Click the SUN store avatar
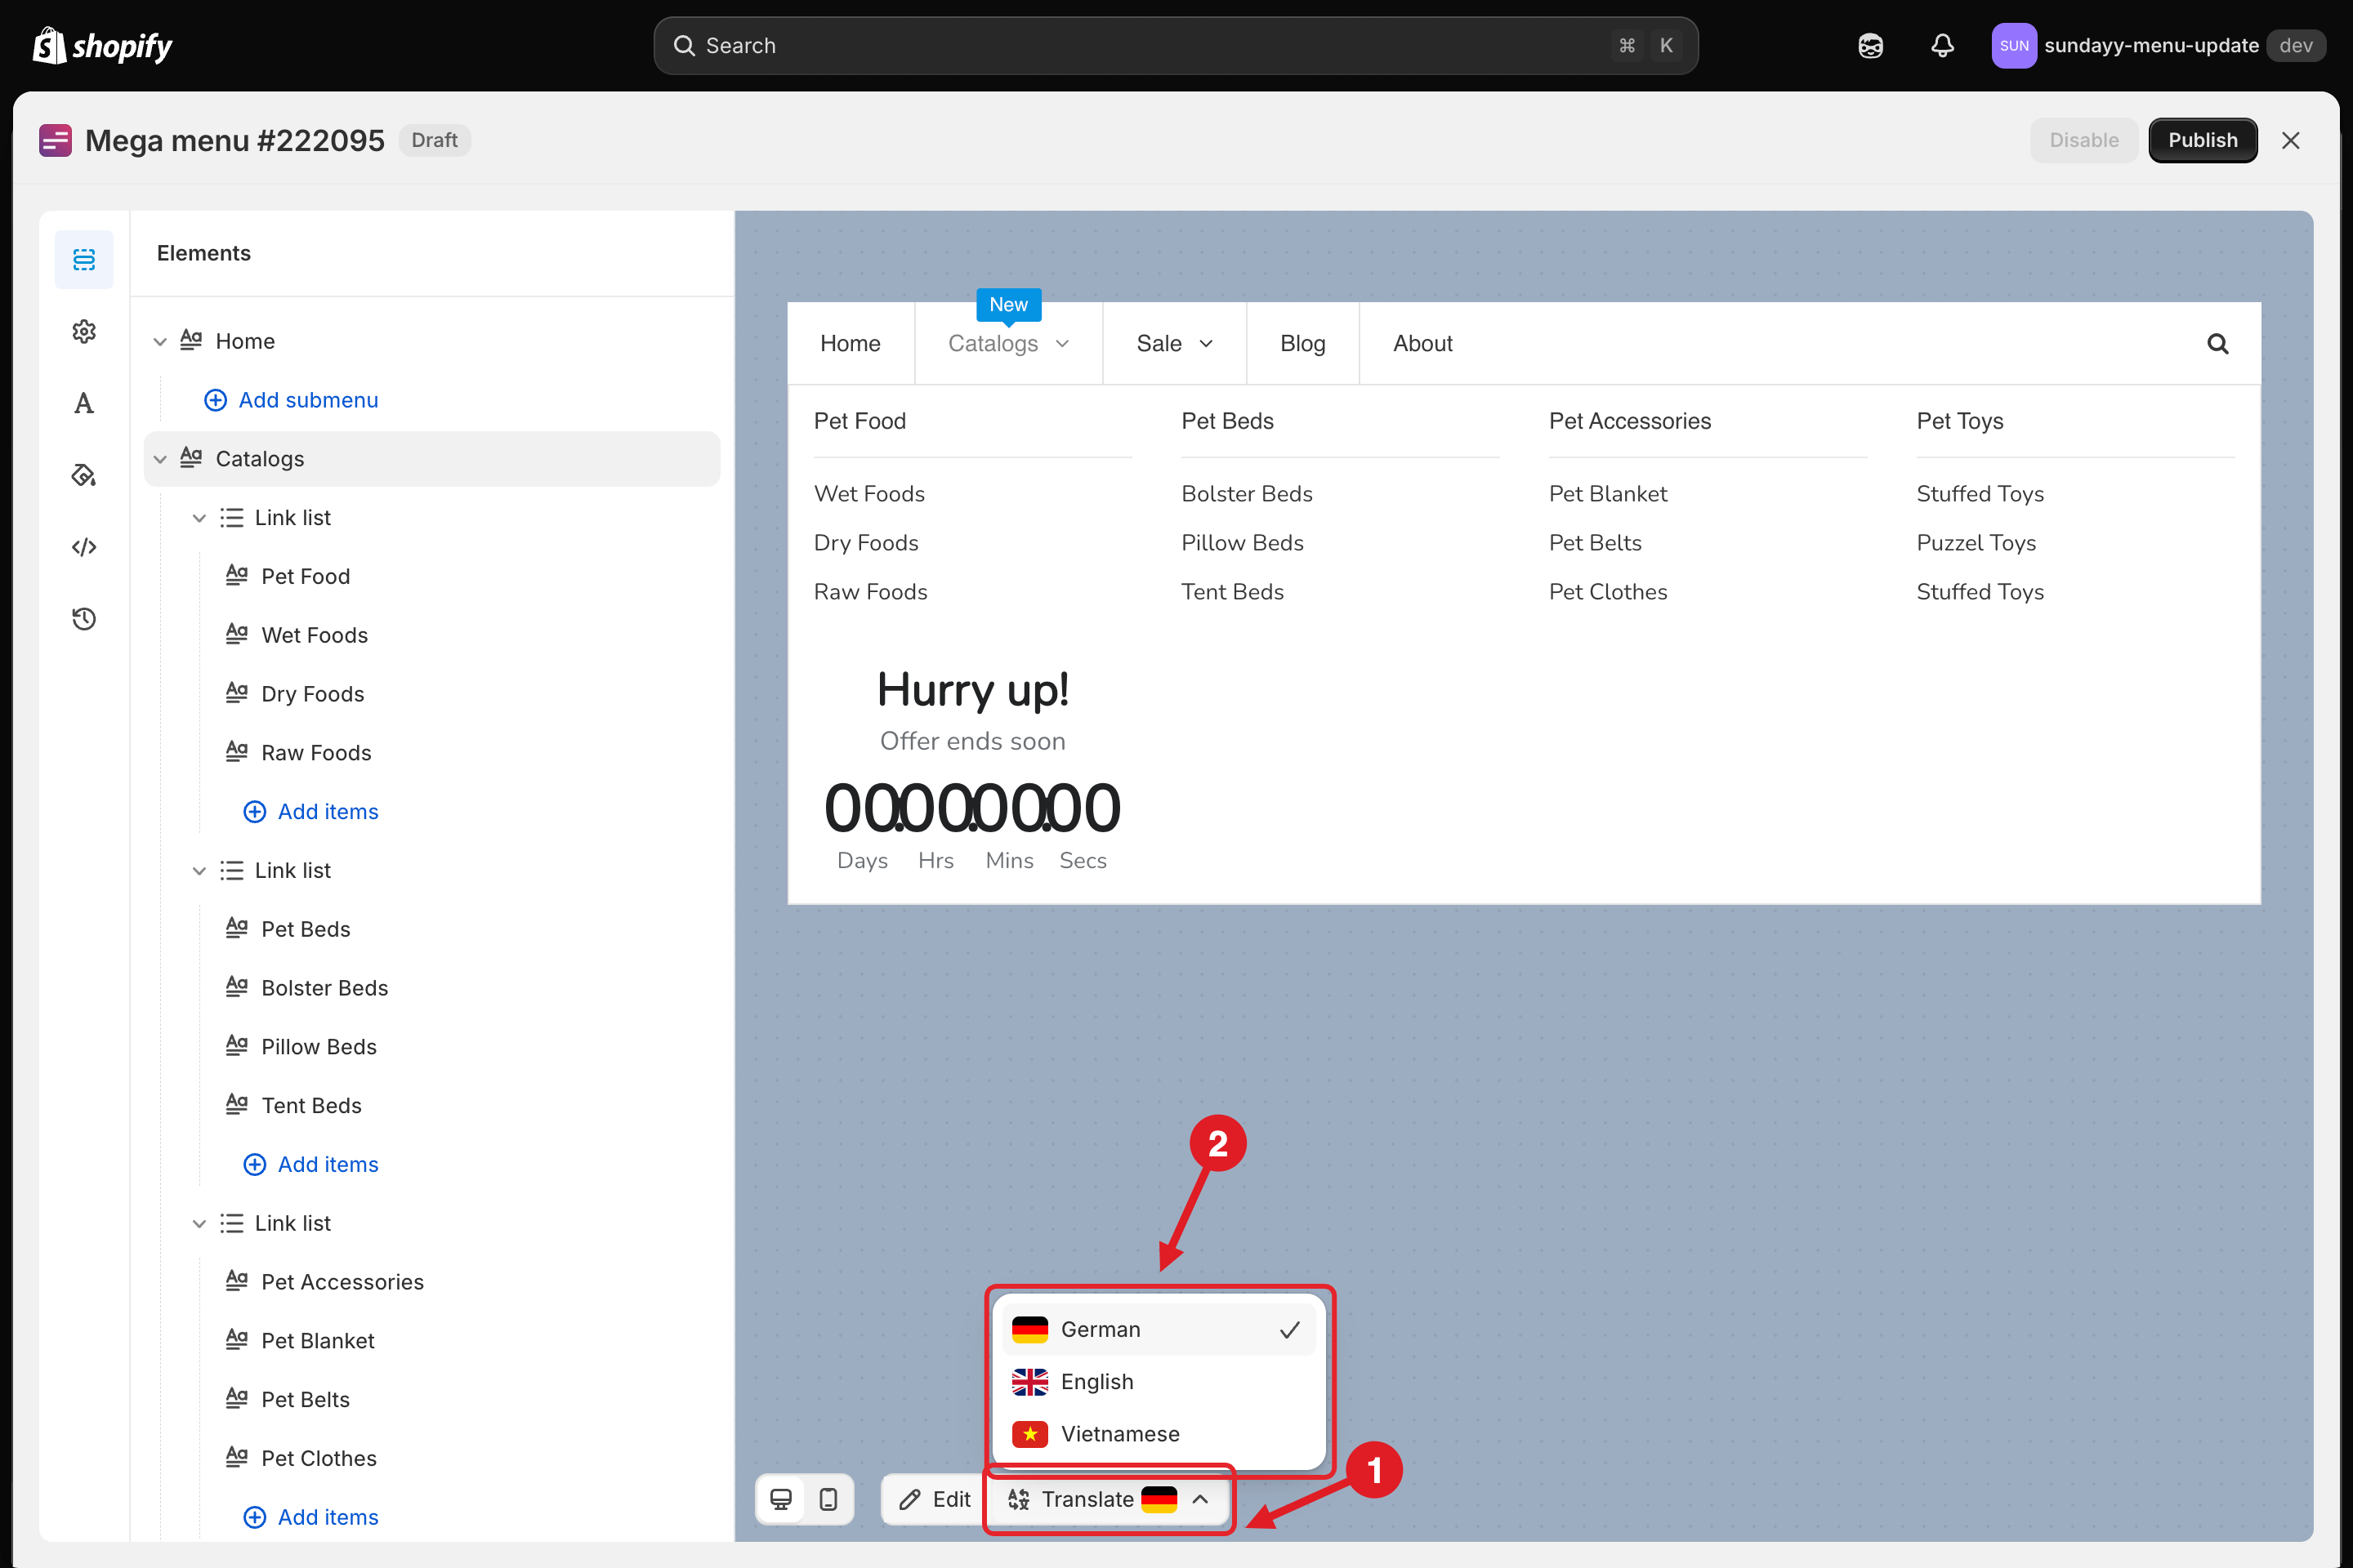 click(x=2013, y=46)
